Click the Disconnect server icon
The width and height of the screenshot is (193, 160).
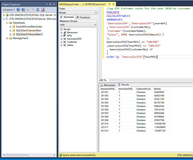click(x=23, y=10)
